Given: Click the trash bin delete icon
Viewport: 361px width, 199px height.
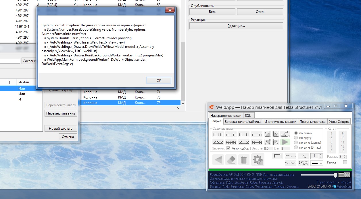Looking at the screenshot, I should [x=244, y=159].
